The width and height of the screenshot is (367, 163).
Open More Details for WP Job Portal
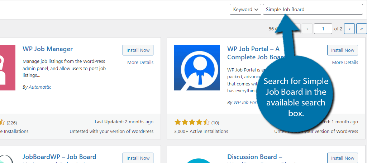345,62
